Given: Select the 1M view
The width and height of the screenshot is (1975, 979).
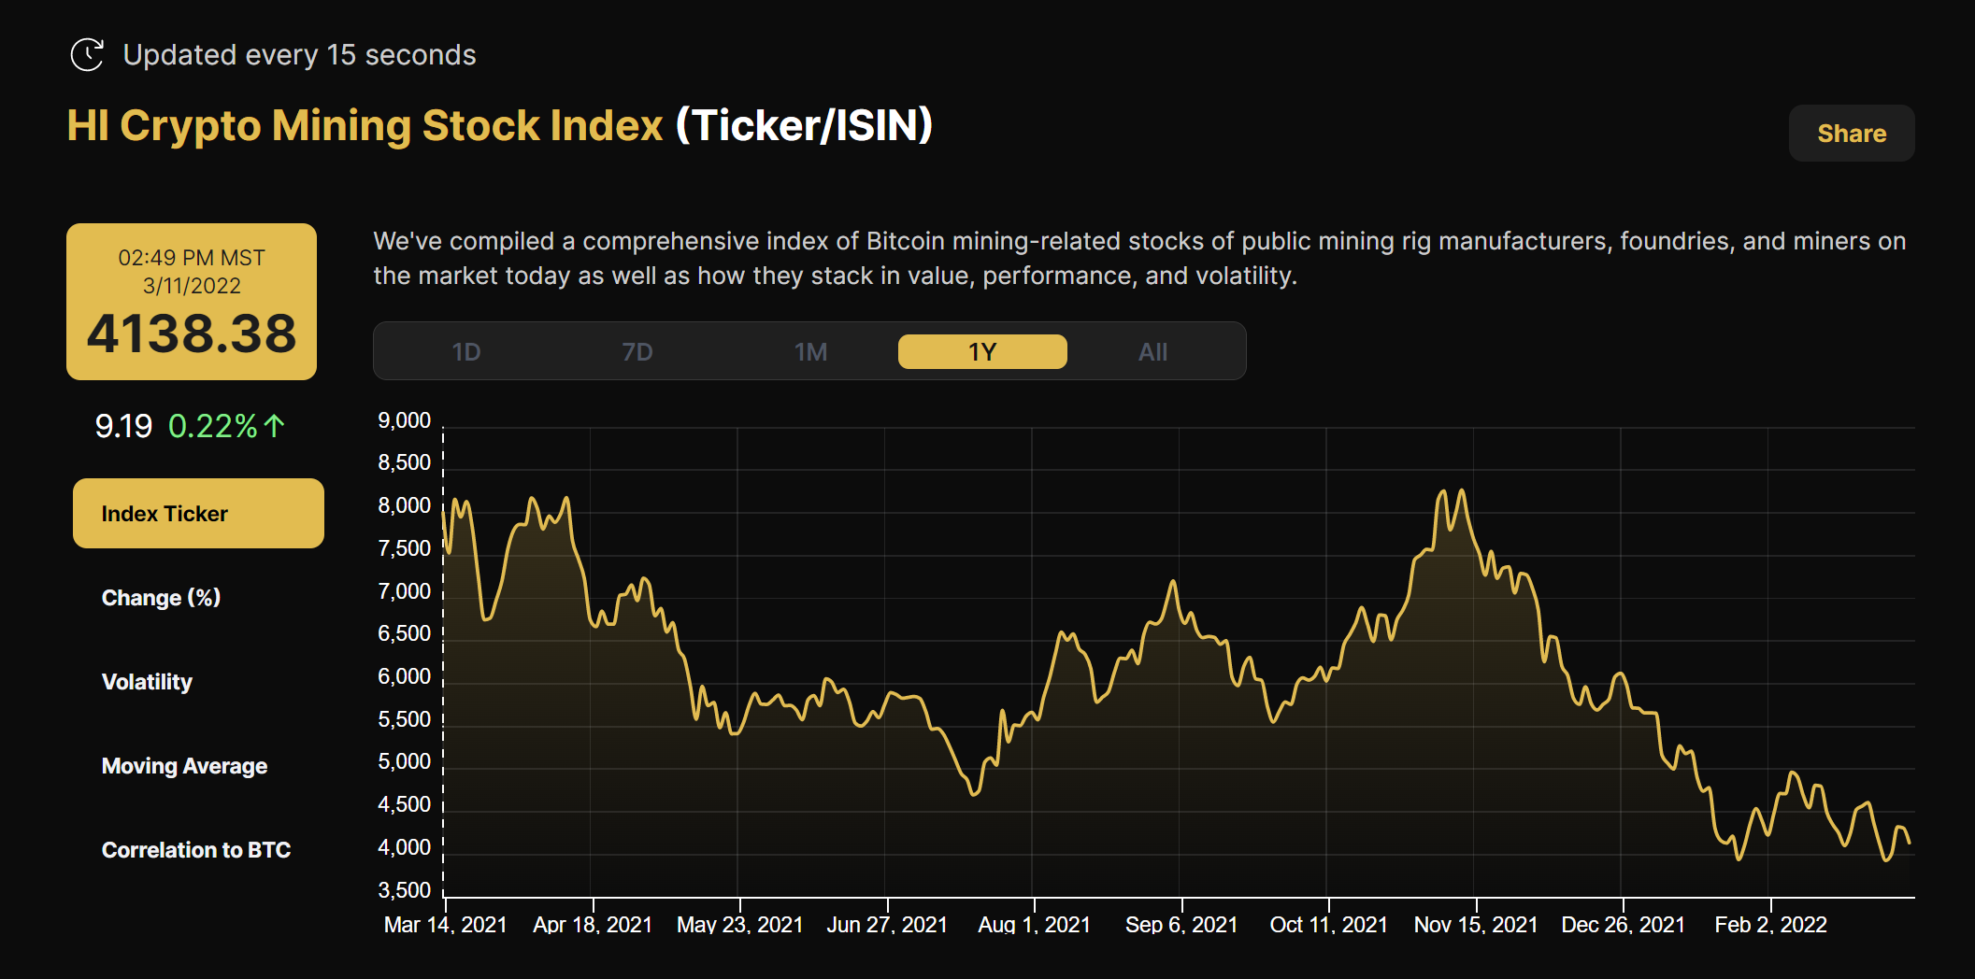Looking at the screenshot, I should (x=810, y=351).
